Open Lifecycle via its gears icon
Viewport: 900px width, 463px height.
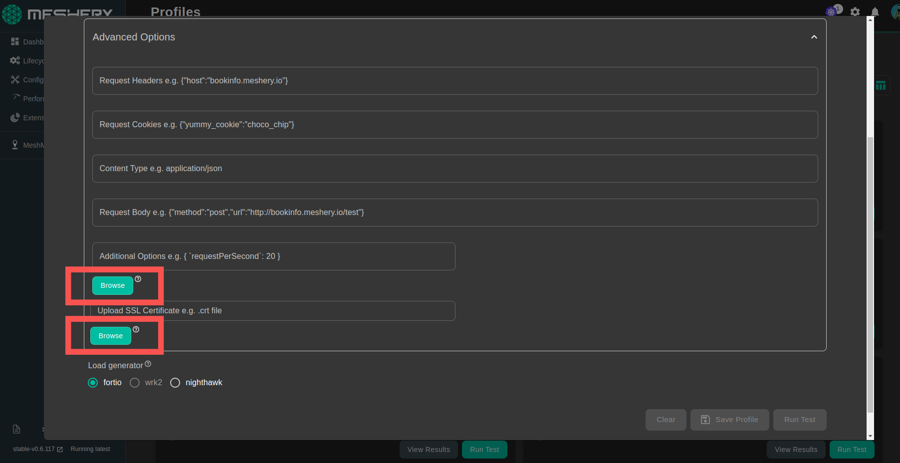coord(15,60)
